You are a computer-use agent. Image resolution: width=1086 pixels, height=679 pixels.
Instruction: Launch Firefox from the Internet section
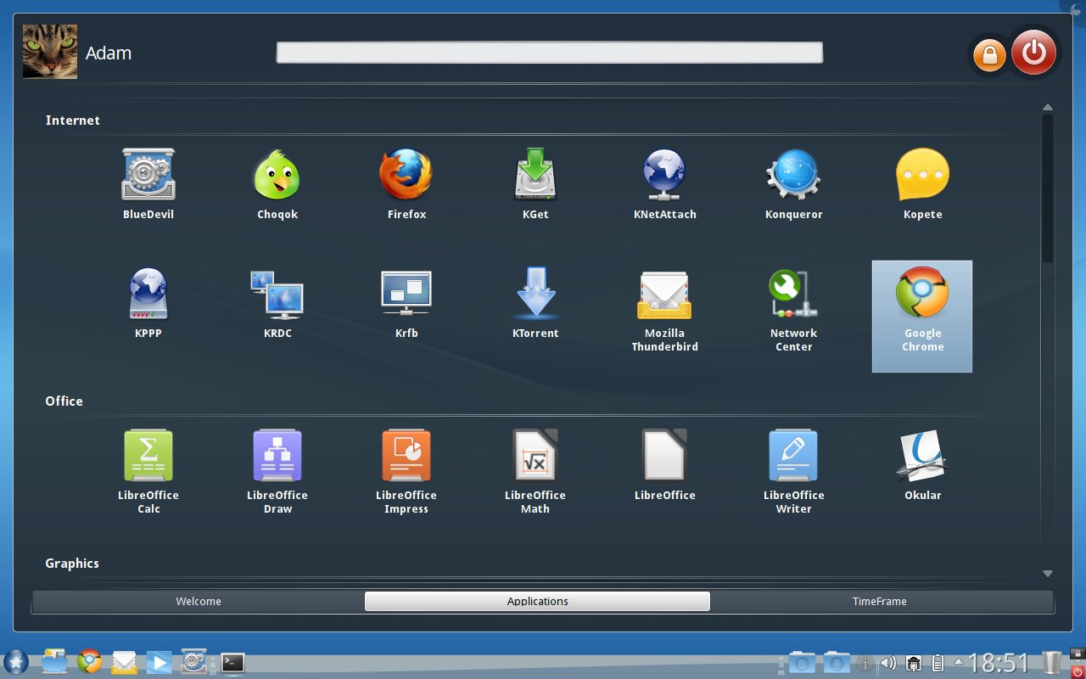[406, 185]
